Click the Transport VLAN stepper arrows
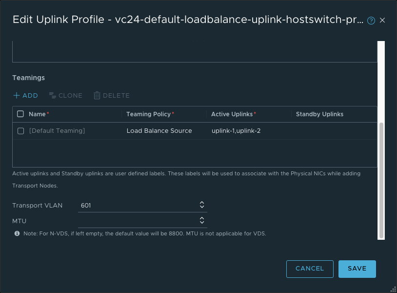 (x=202, y=205)
